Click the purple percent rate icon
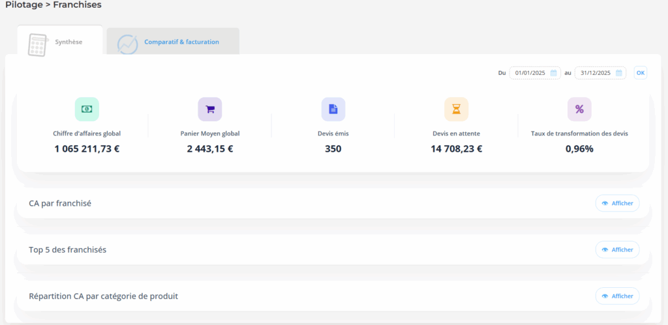Viewport: 668px width, 325px height. click(x=579, y=109)
